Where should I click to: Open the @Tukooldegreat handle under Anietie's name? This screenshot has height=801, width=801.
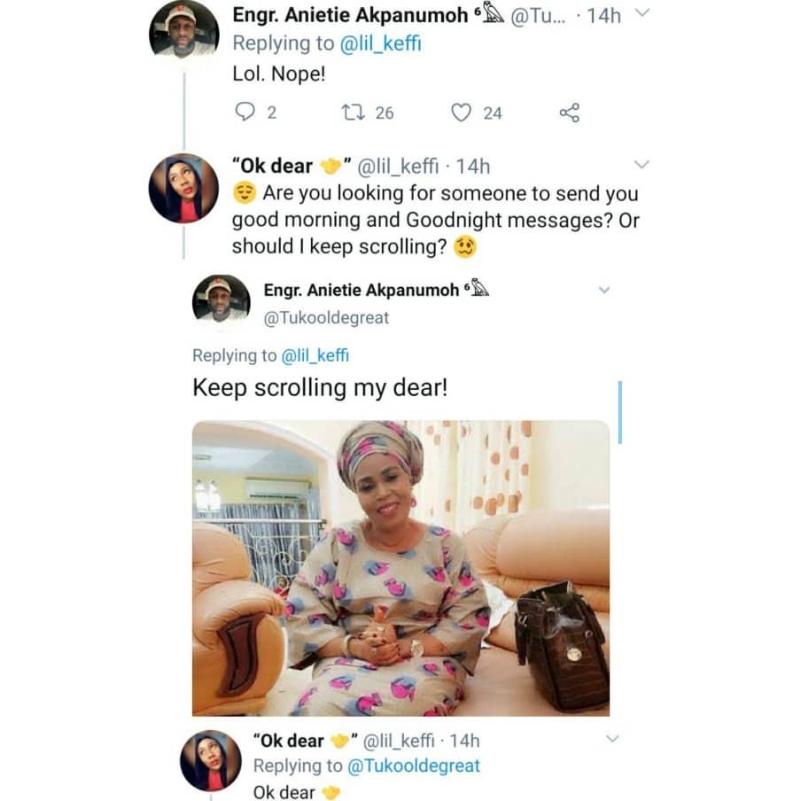(327, 317)
